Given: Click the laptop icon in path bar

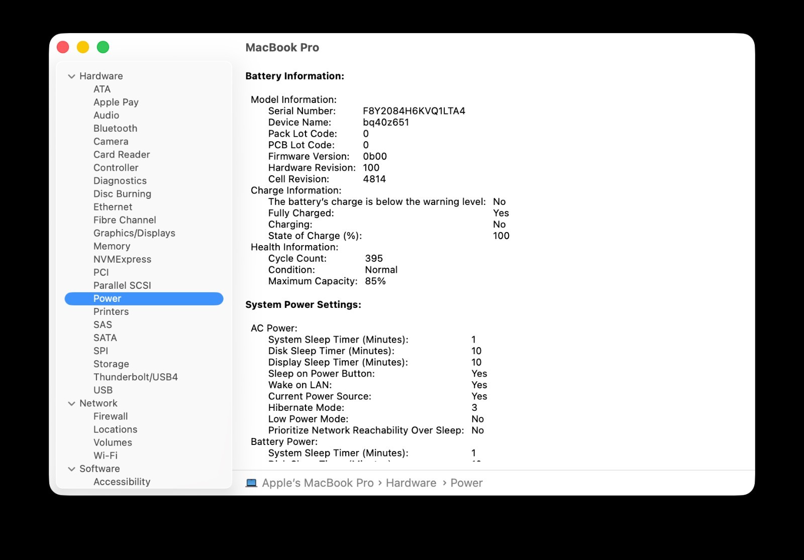Looking at the screenshot, I should point(251,483).
